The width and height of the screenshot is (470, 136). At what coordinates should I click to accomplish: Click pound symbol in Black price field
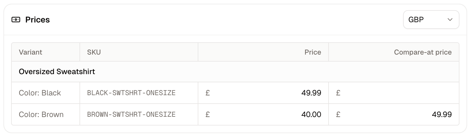click(208, 93)
